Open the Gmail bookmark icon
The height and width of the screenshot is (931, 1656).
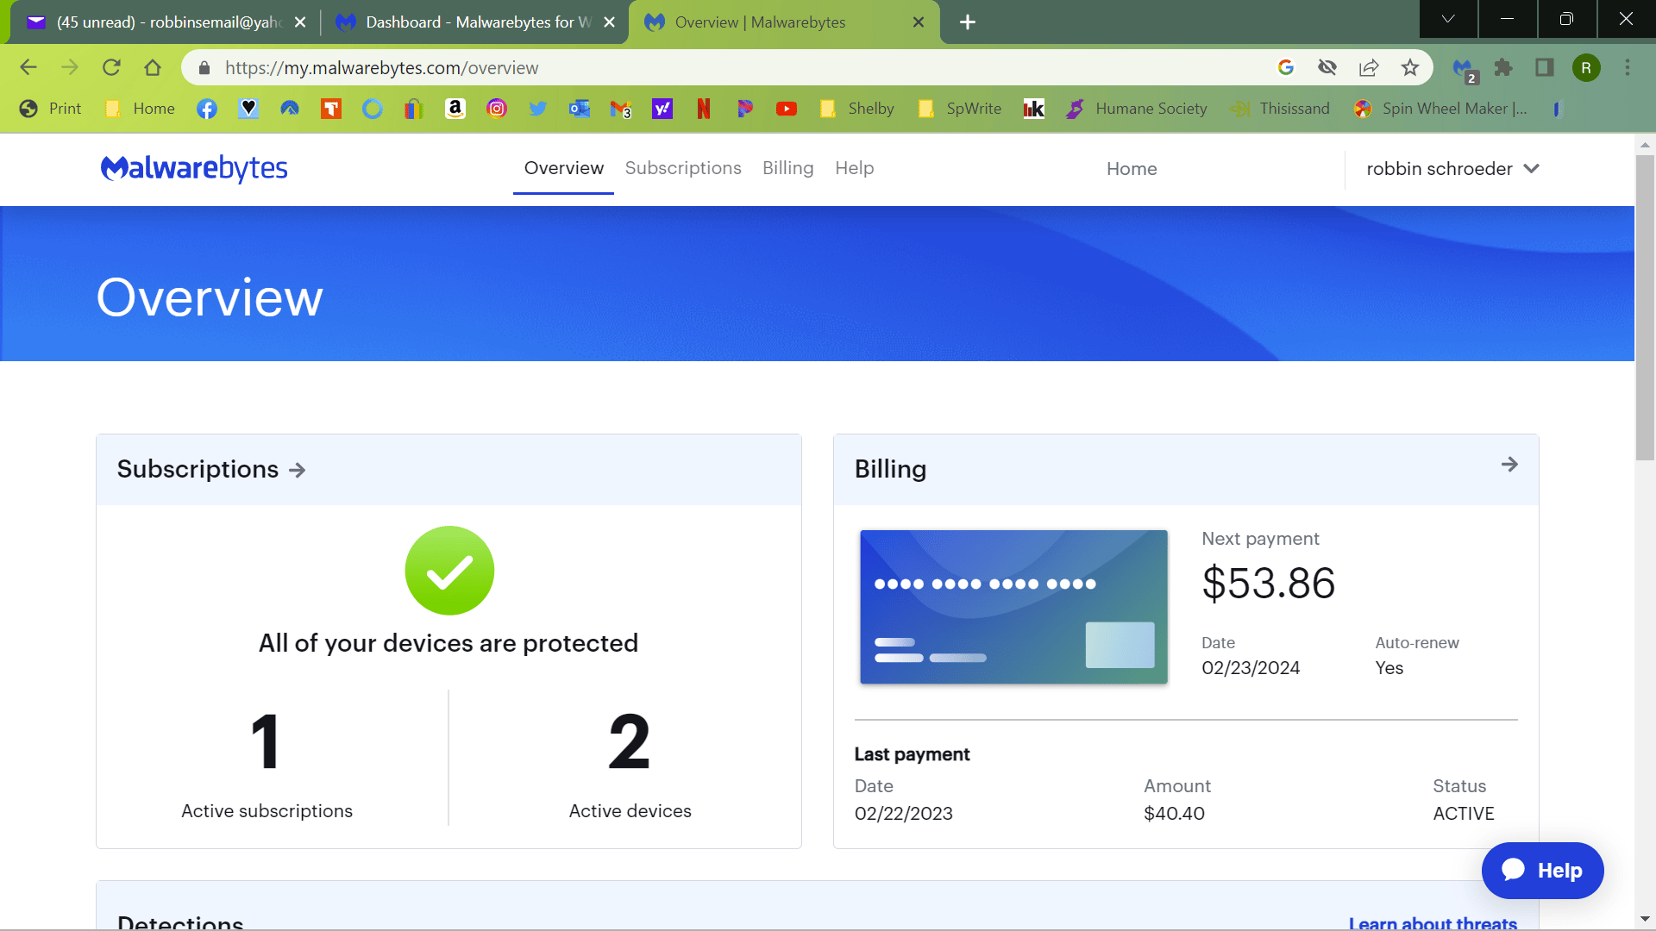621,109
